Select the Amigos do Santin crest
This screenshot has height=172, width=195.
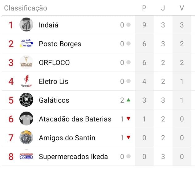tap(26, 138)
